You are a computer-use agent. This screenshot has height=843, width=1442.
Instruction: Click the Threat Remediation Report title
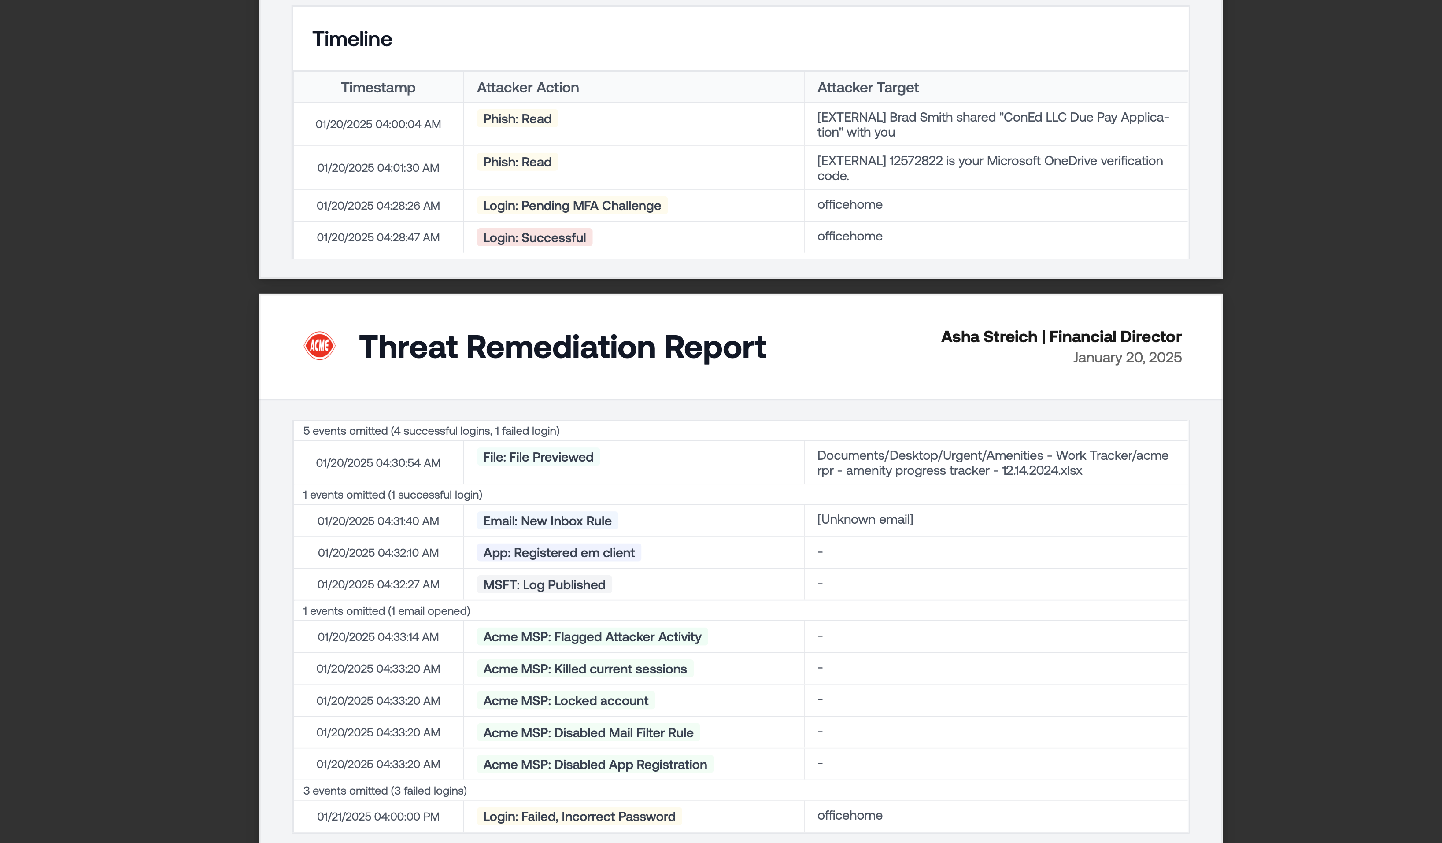coord(562,347)
